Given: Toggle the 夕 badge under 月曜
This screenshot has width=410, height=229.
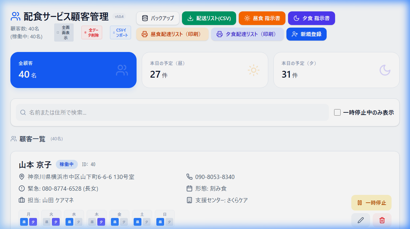Looking at the screenshot, I should [x=33, y=222].
